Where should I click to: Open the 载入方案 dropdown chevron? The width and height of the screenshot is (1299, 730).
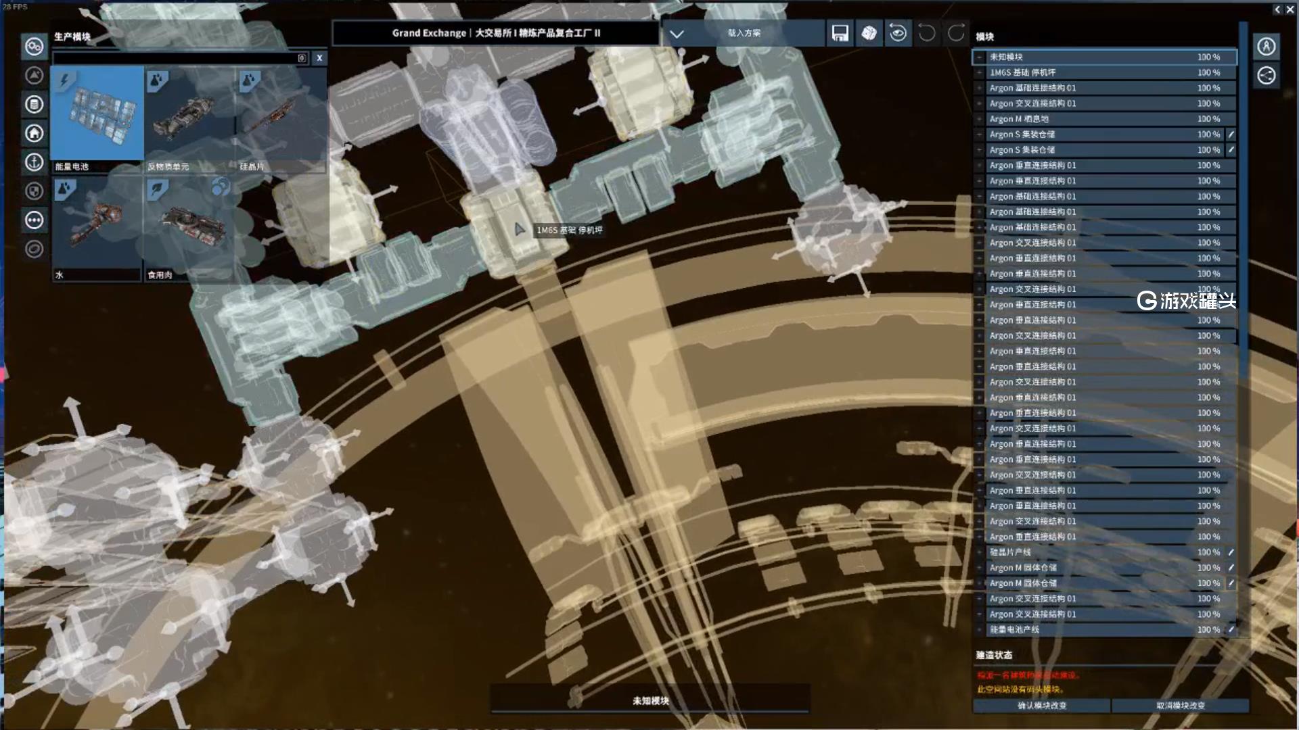point(677,32)
